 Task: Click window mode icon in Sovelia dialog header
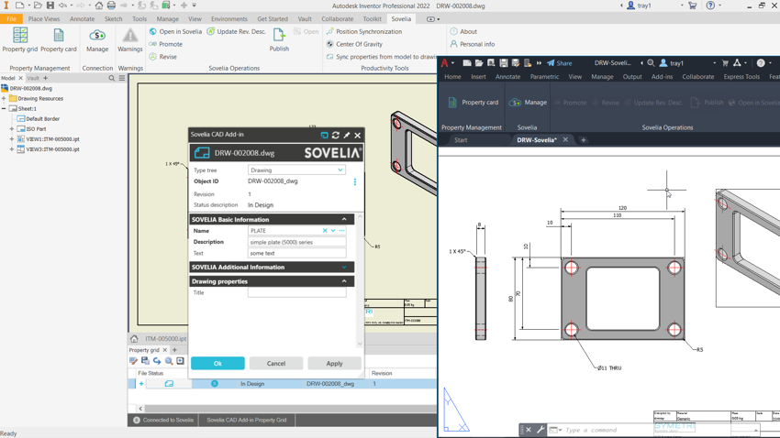coord(324,135)
